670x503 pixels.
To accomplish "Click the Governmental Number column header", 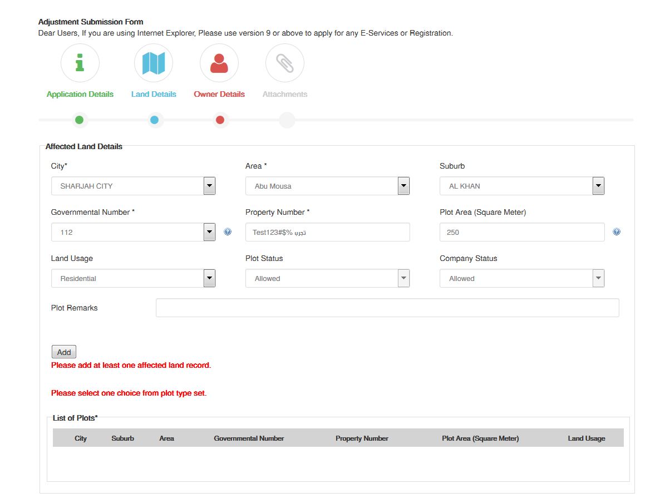I will [249, 438].
